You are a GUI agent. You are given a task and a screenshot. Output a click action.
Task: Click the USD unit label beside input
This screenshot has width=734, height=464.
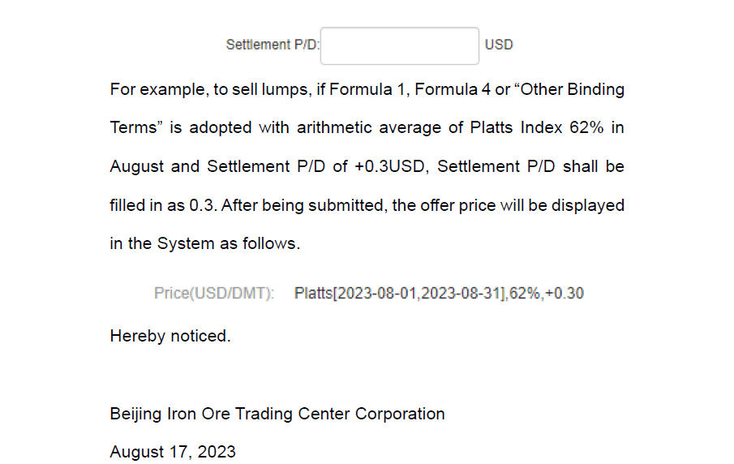499,45
